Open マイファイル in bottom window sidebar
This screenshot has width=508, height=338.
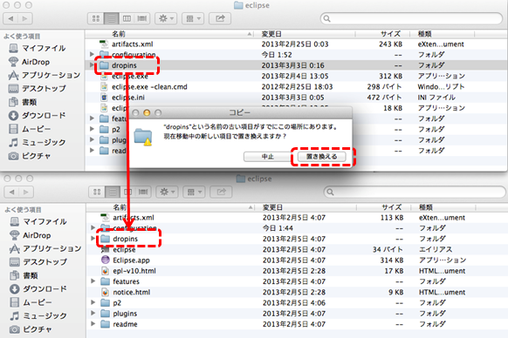tap(38, 221)
